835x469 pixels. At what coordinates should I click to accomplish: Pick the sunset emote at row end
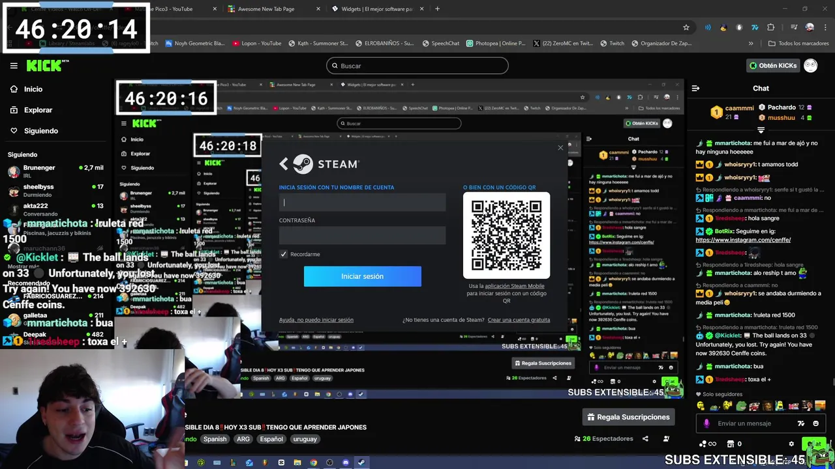point(820,406)
